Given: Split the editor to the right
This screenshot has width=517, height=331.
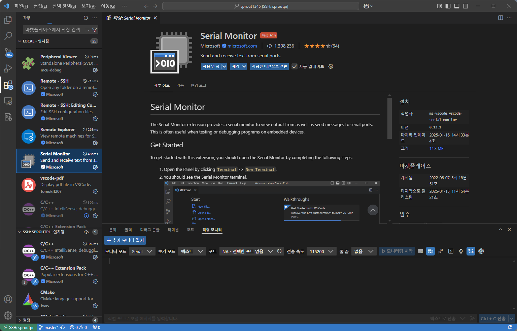Looking at the screenshot, I should tap(501, 18).
